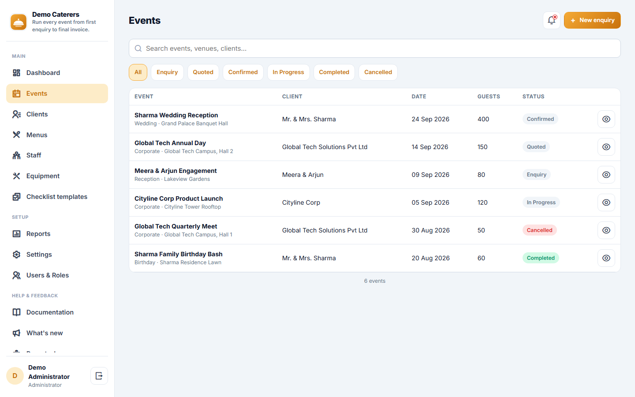Click the D avatar of Demo Administrator
The image size is (635, 397).
click(15, 376)
